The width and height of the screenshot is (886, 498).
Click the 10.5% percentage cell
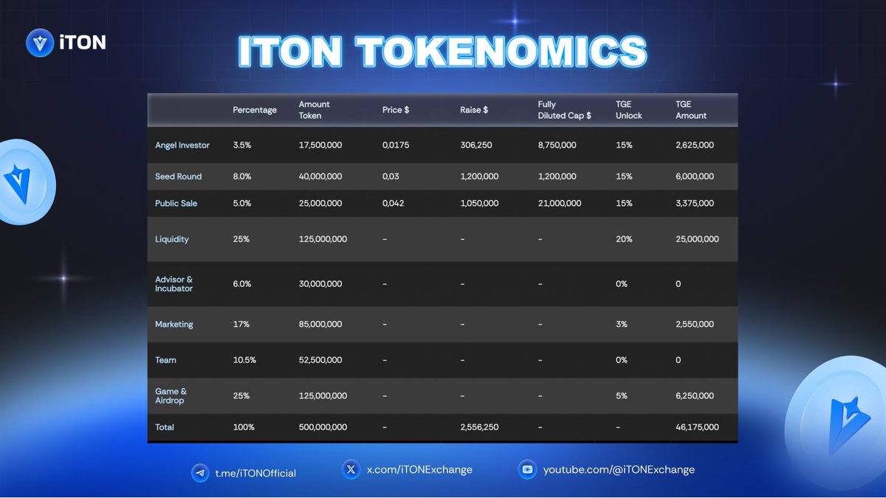tap(244, 360)
